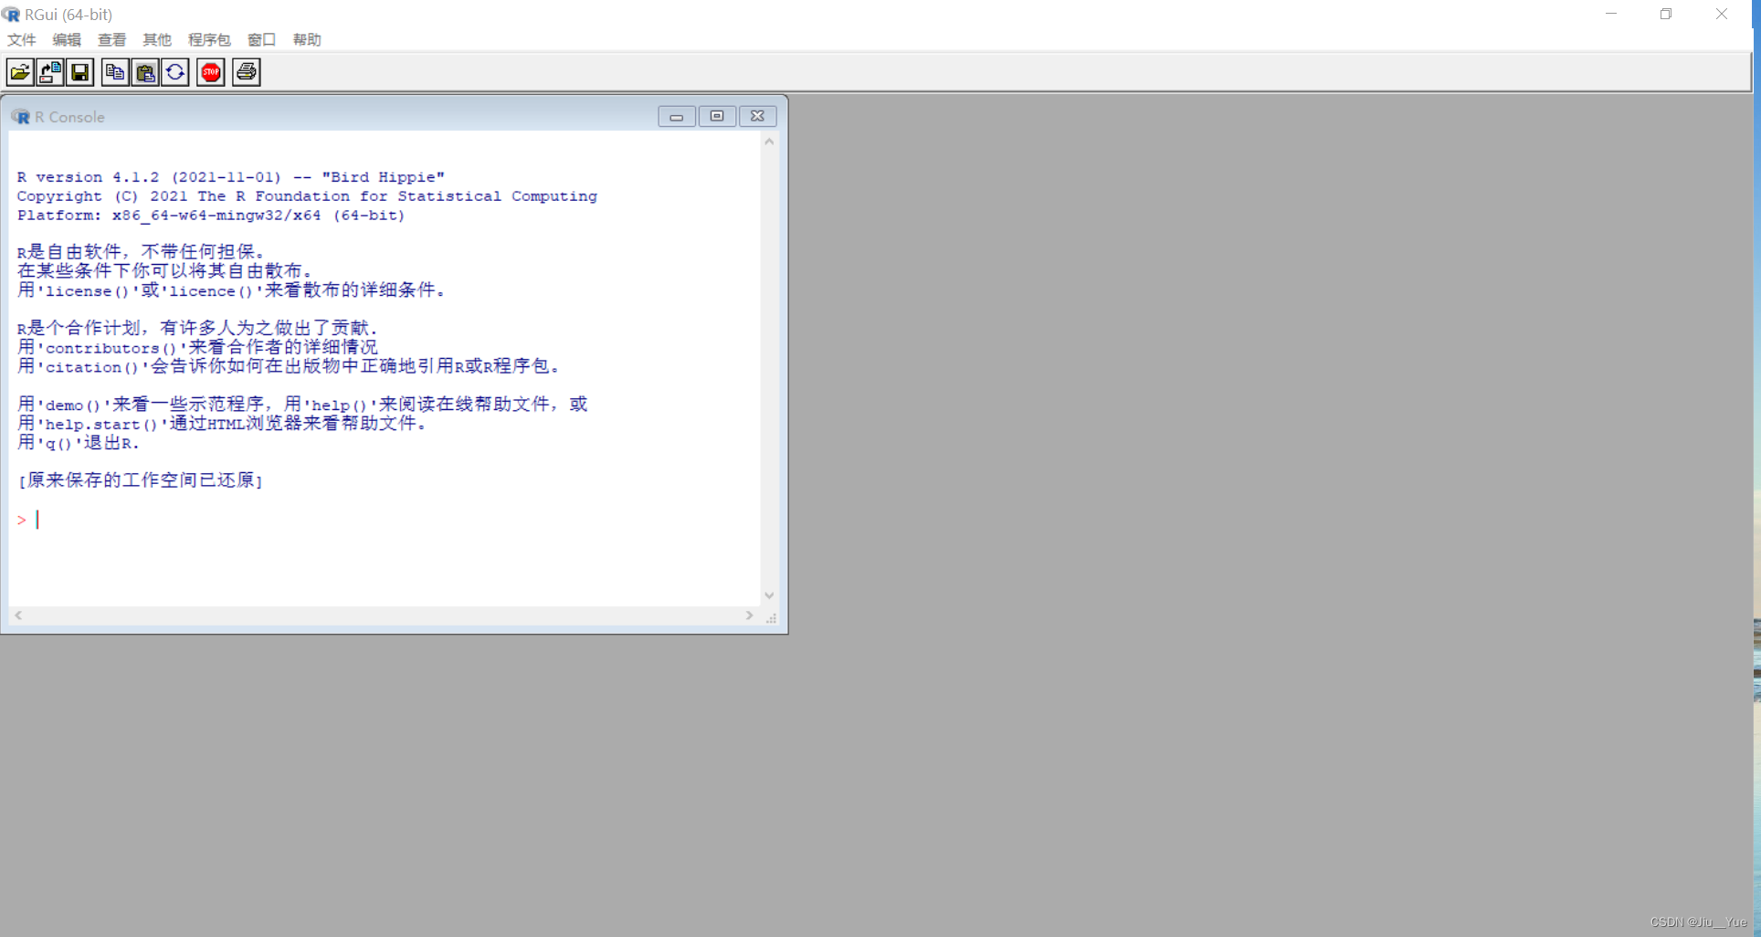1761x937 pixels.
Task: Open the 编辑 menu
Action: click(x=67, y=40)
